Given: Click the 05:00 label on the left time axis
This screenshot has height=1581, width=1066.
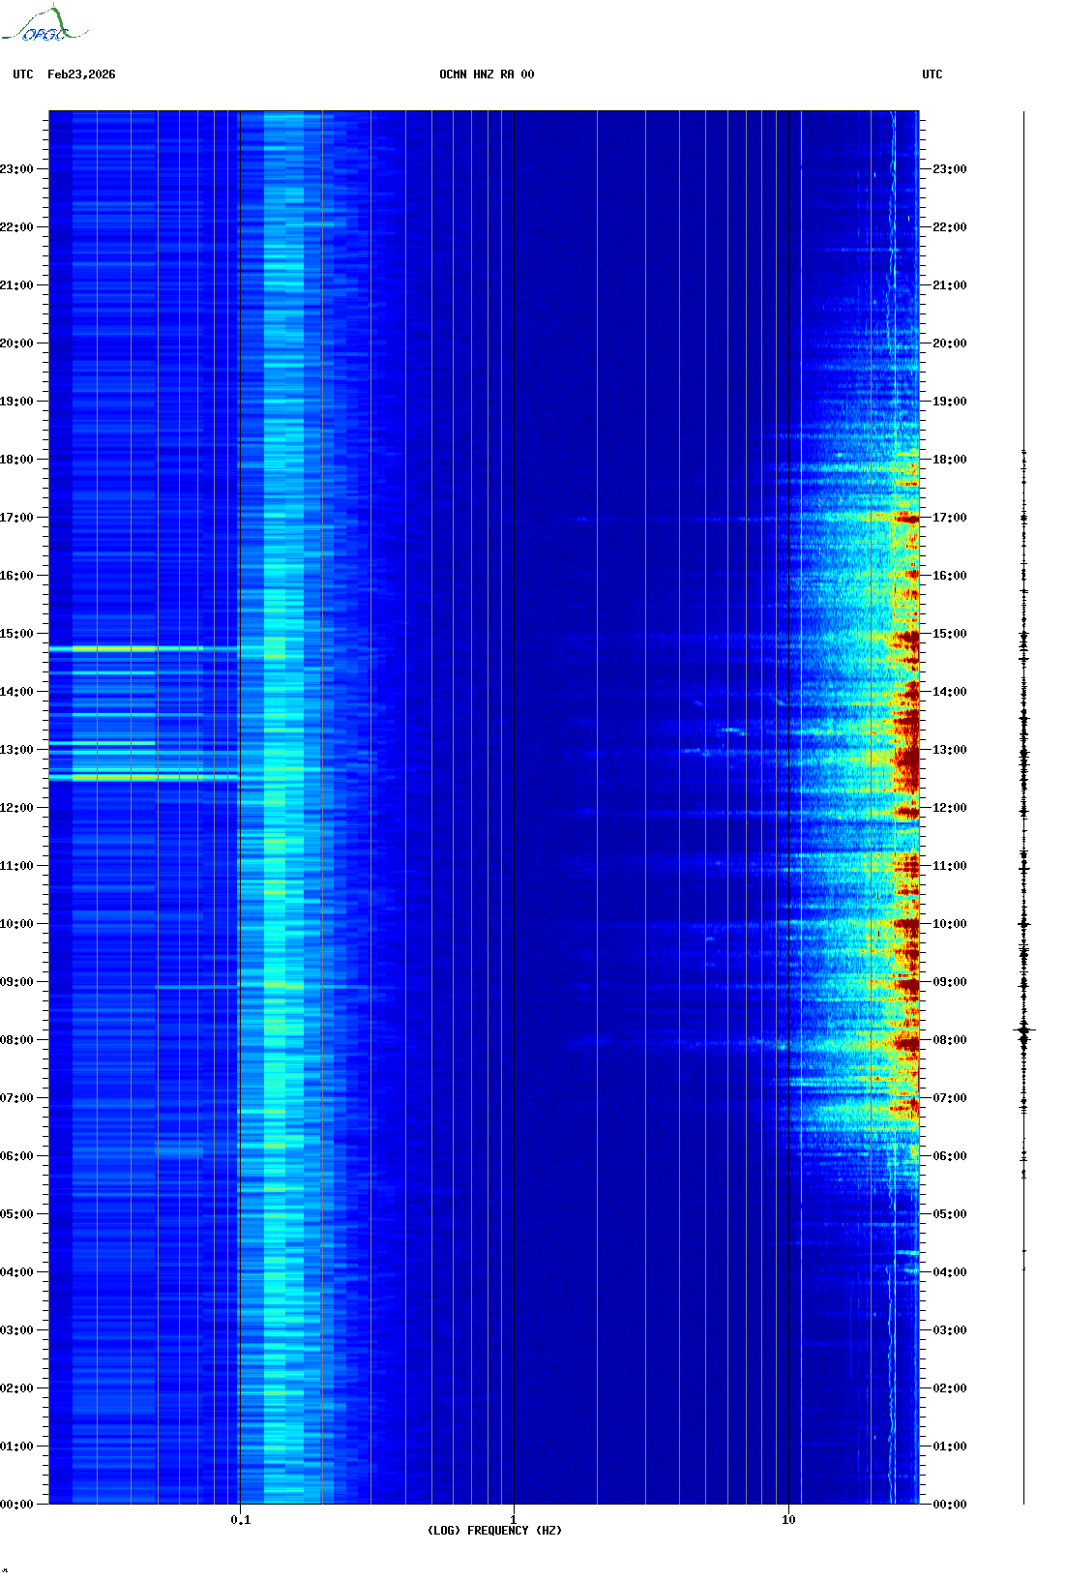Looking at the screenshot, I should [16, 1214].
